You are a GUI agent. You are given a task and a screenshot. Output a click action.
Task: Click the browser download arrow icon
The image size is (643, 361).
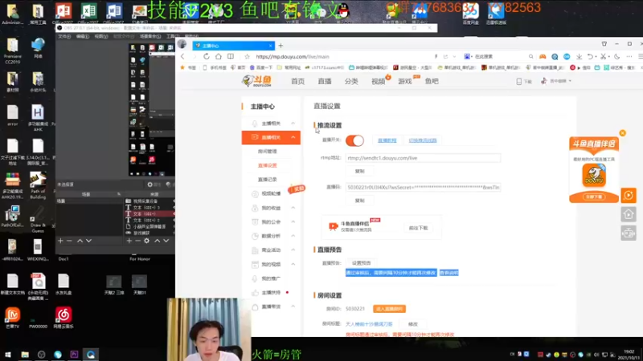point(579,56)
